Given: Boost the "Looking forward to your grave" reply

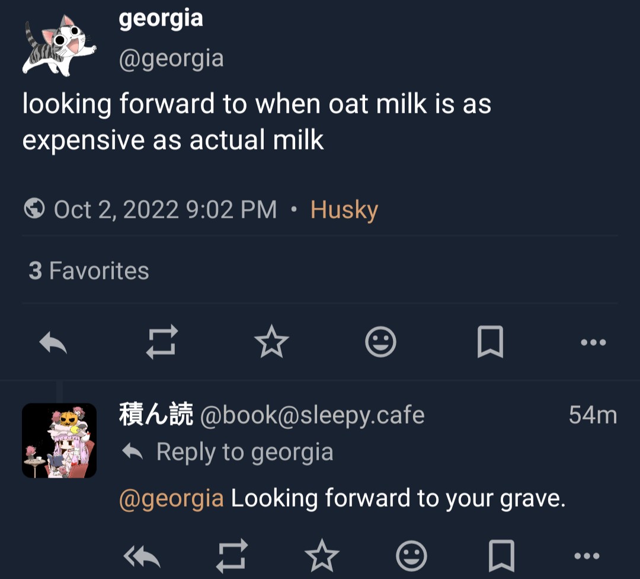Looking at the screenshot, I should (231, 557).
